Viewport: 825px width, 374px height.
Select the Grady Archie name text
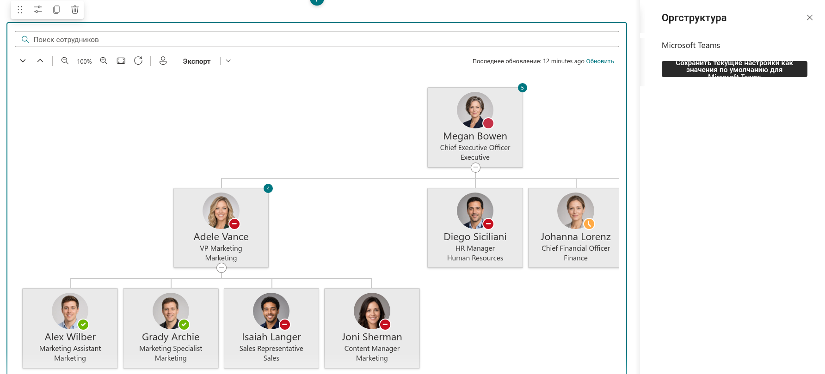[x=171, y=337]
